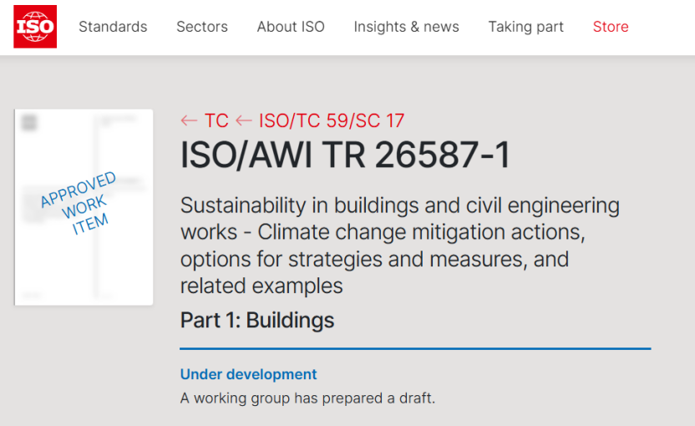Click the arrow before ISO/TC 59/SC 17
The height and width of the screenshot is (426, 695).
(244, 121)
